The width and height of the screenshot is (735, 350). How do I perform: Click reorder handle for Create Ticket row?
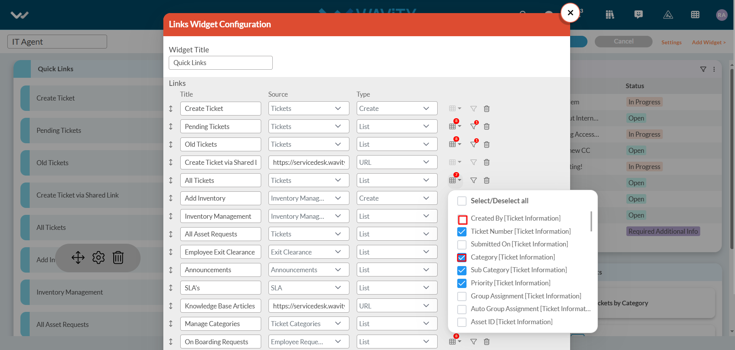click(x=171, y=109)
